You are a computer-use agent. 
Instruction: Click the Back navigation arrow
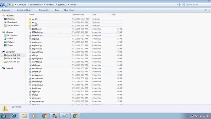pos(2,5)
